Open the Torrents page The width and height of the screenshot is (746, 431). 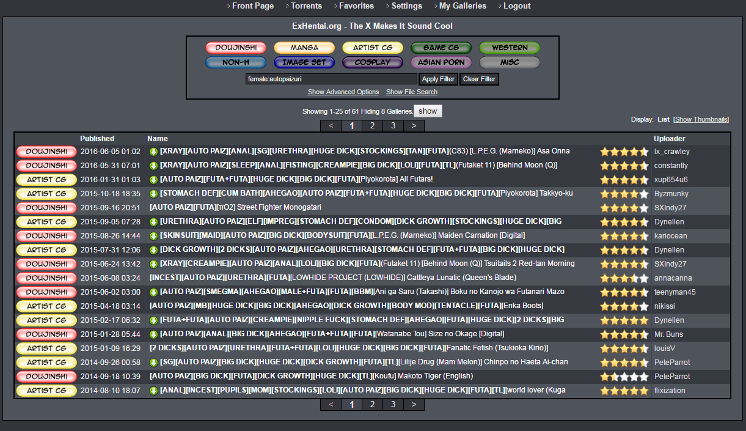pos(306,6)
